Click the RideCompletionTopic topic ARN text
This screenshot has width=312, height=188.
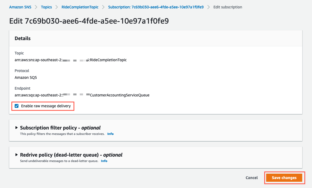(x=71, y=60)
